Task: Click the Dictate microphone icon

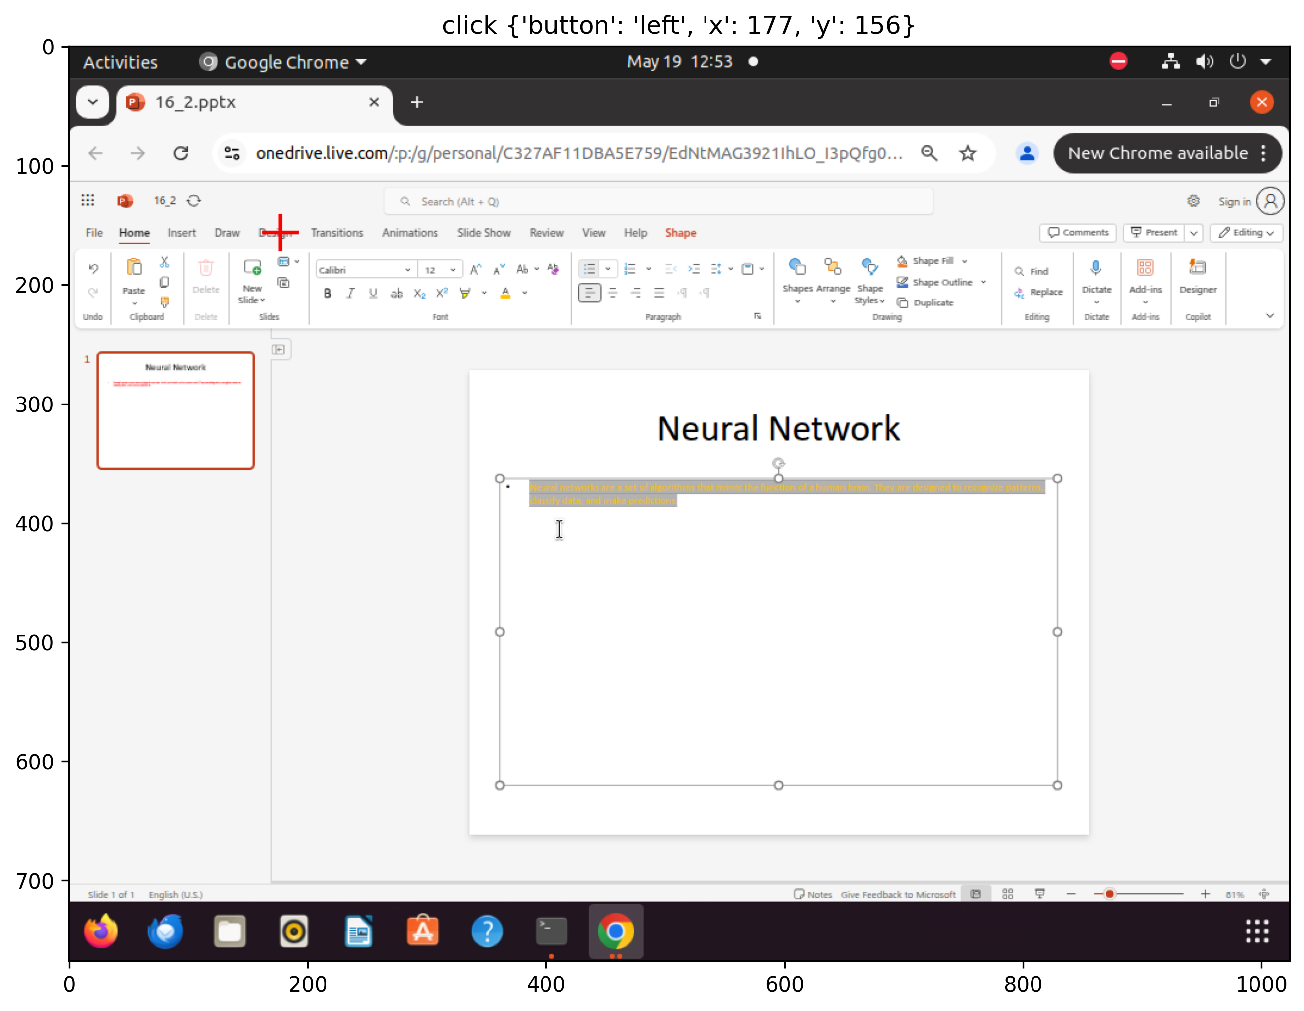Action: point(1095,268)
